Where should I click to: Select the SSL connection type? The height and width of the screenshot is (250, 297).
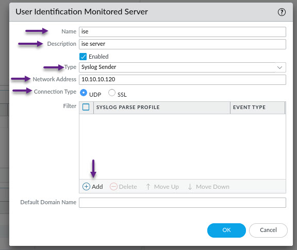[x=112, y=93]
